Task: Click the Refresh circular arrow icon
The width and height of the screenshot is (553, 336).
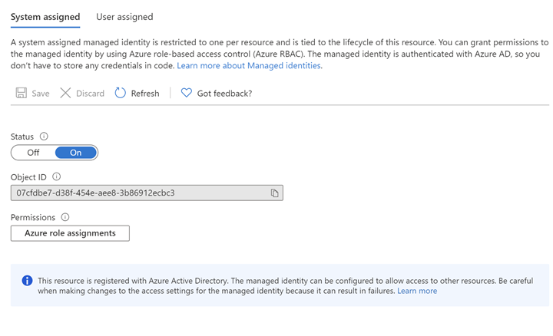Action: click(x=121, y=94)
